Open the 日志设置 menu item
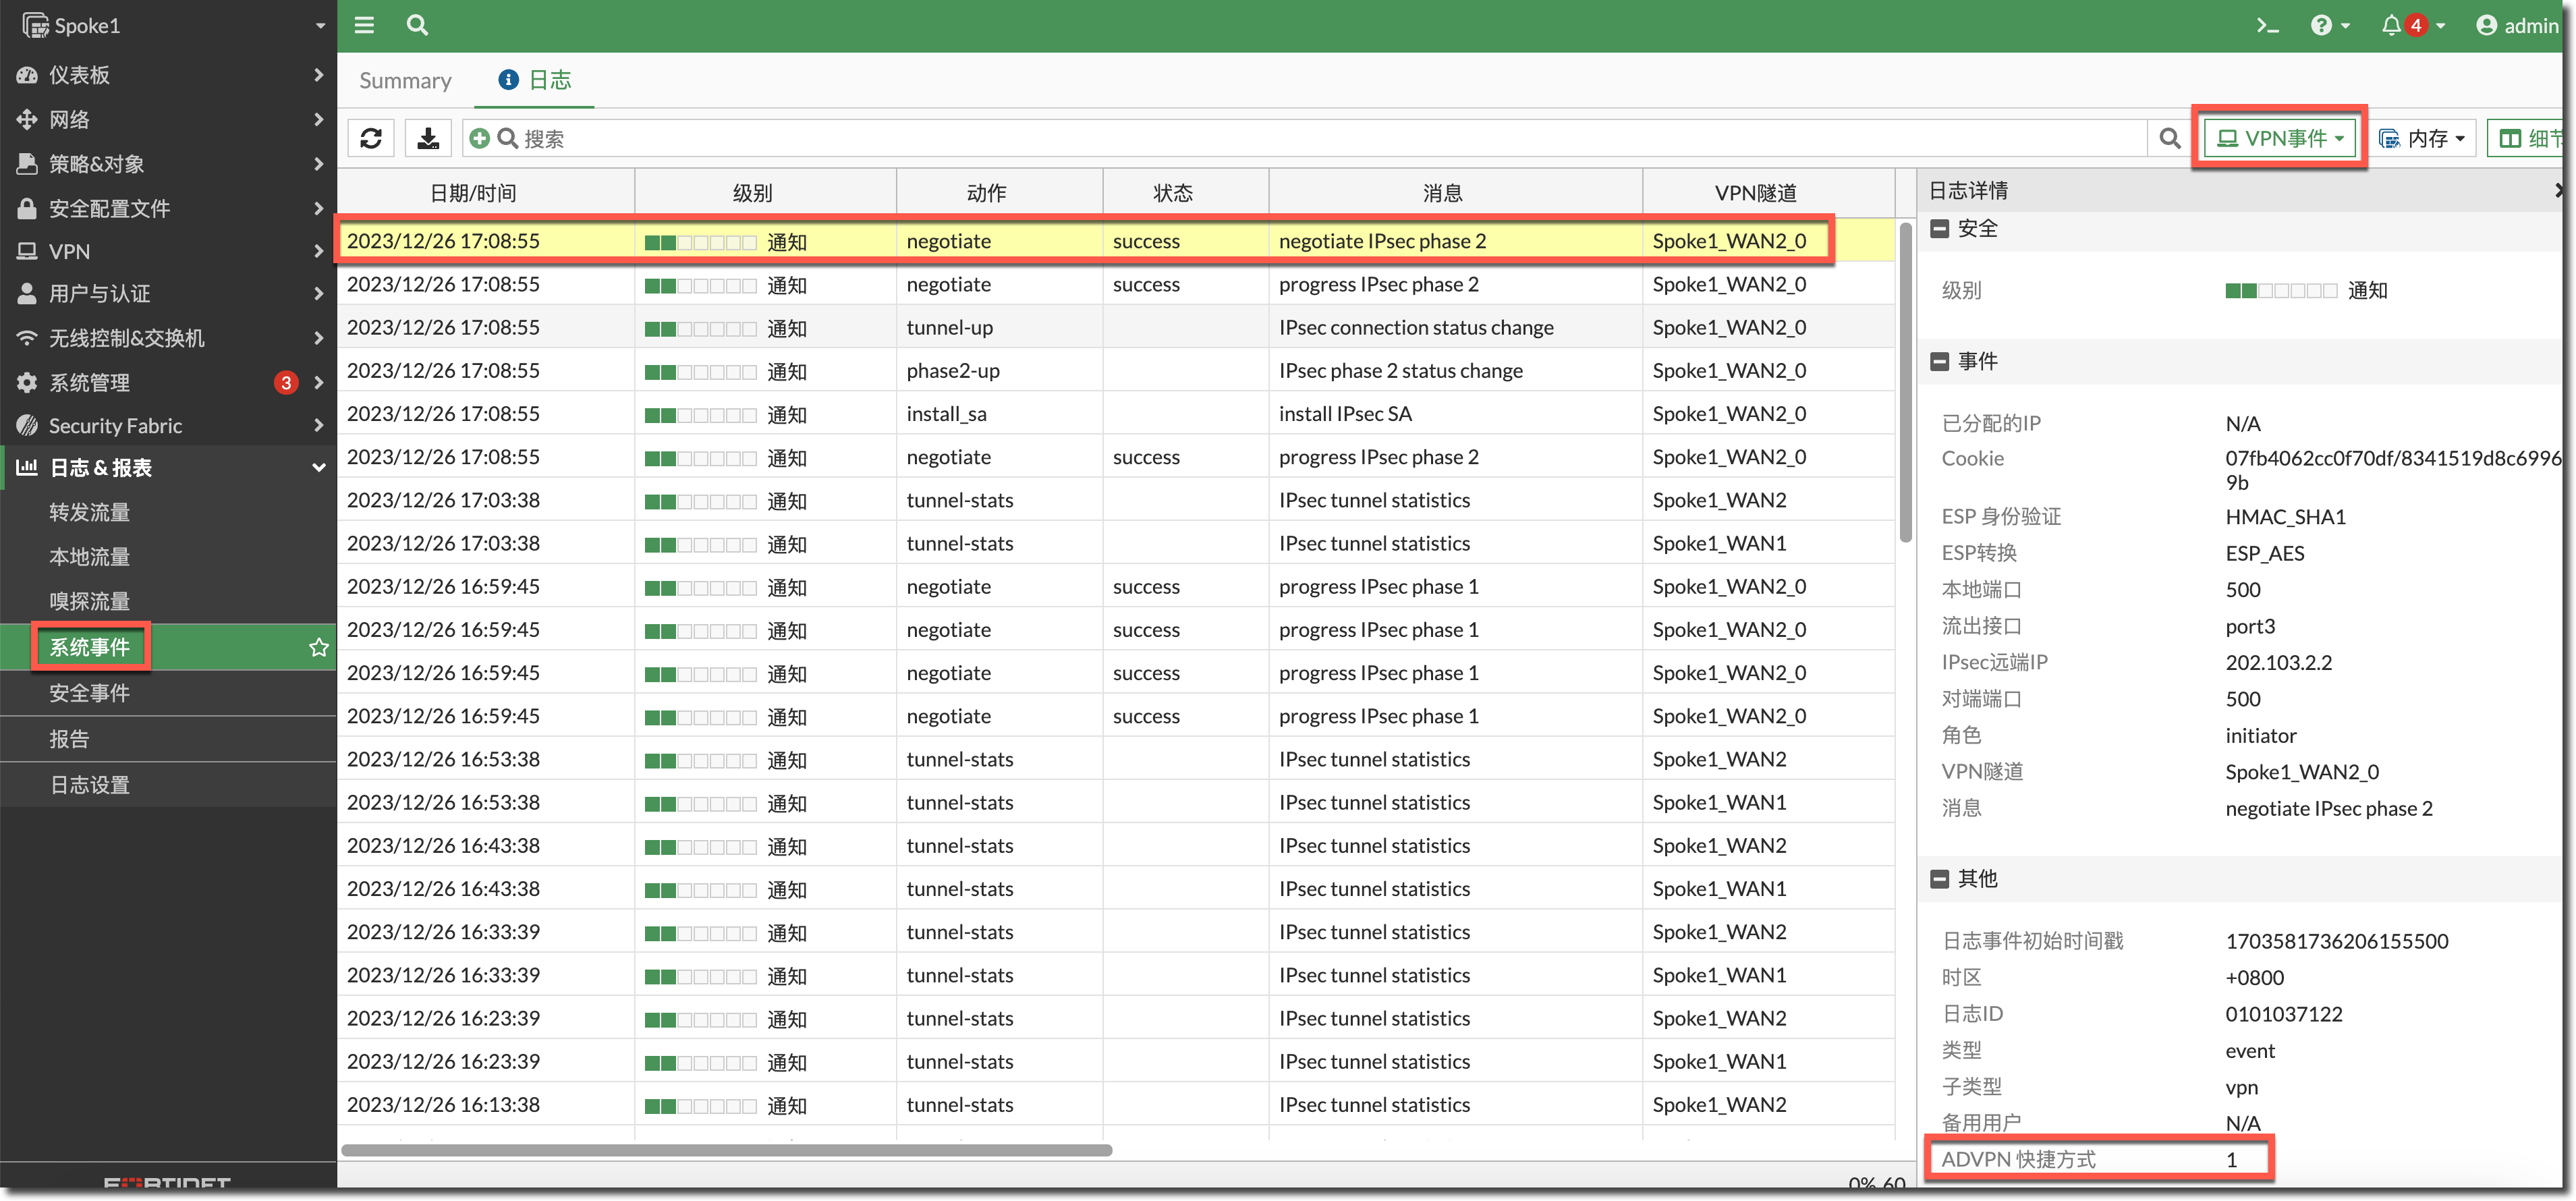The width and height of the screenshot is (2576, 1201). [90, 785]
